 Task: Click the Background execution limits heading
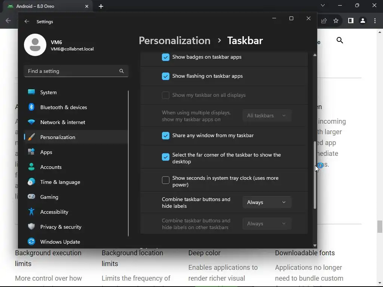click(x=48, y=258)
